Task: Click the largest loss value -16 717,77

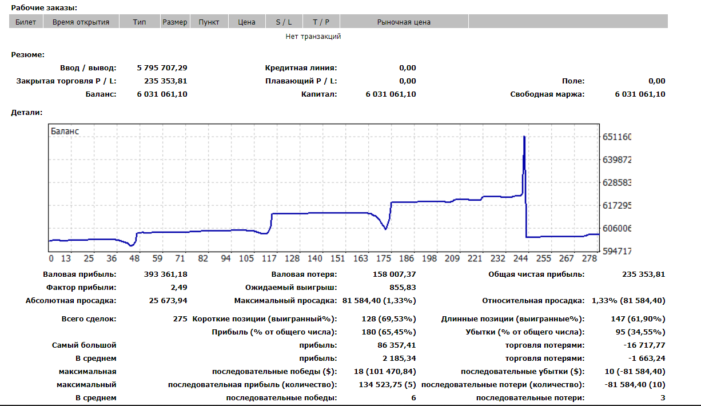Action: (644, 345)
